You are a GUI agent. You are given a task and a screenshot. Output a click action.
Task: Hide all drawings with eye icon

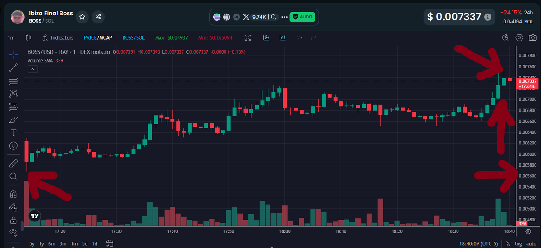[13, 233]
